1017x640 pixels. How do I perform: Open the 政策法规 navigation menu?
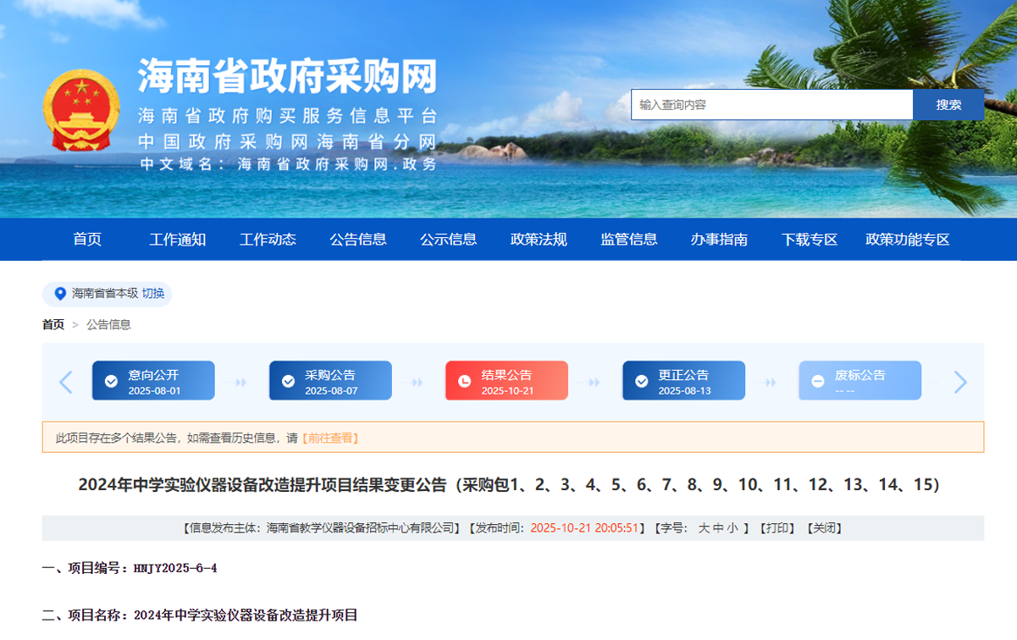pos(539,240)
